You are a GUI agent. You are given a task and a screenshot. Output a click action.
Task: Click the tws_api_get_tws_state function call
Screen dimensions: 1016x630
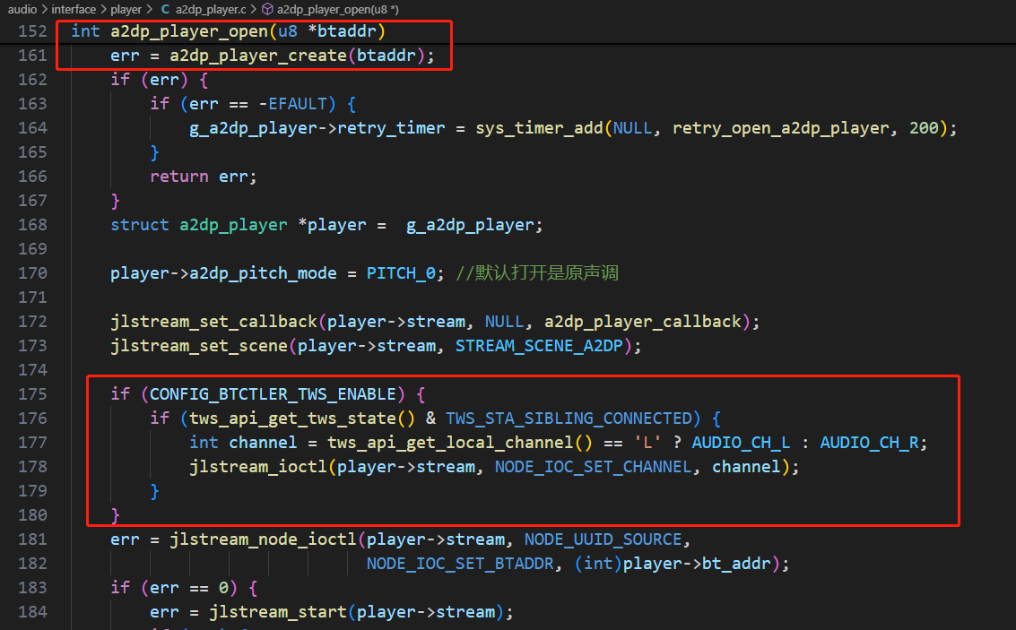292,419
